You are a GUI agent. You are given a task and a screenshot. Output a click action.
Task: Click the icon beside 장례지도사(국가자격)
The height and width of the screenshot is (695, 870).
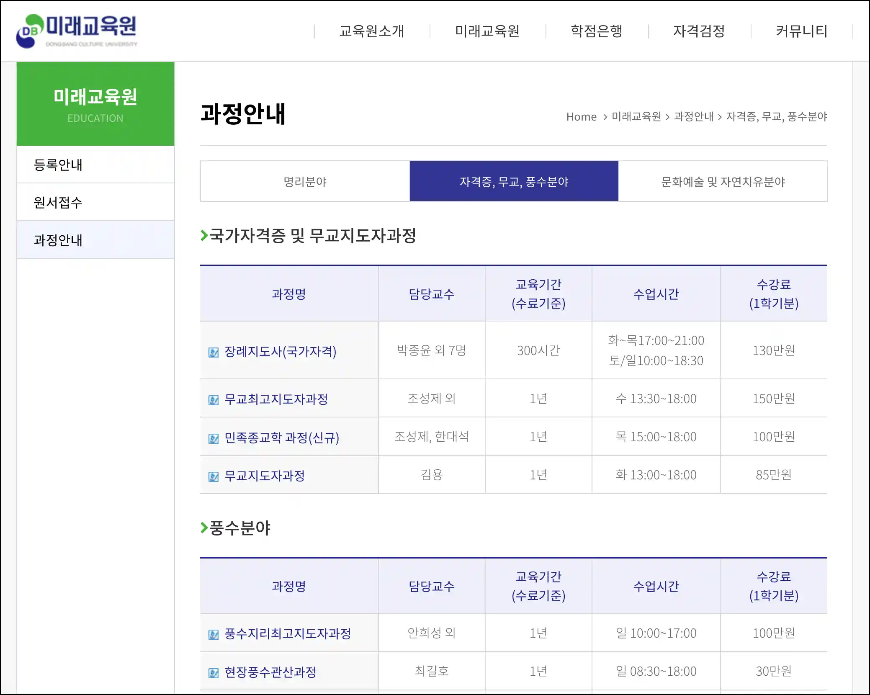coord(214,352)
